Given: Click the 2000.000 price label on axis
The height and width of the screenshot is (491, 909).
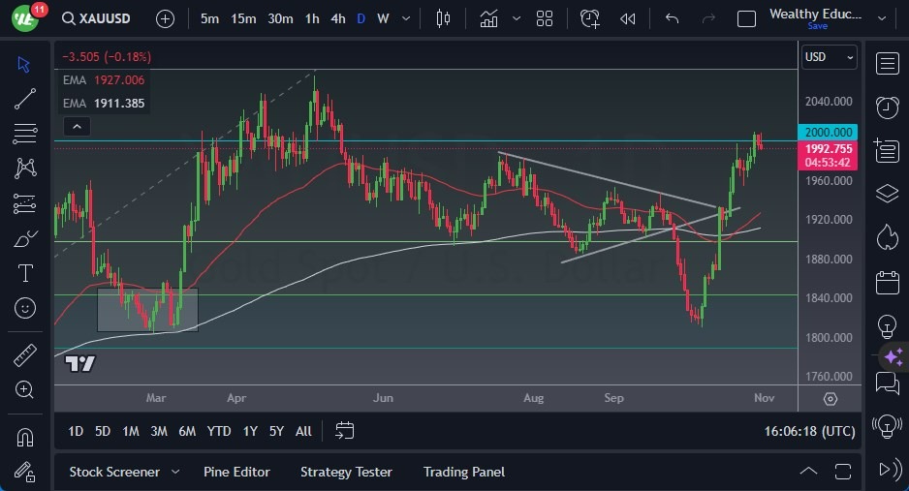Looking at the screenshot, I should (x=829, y=132).
